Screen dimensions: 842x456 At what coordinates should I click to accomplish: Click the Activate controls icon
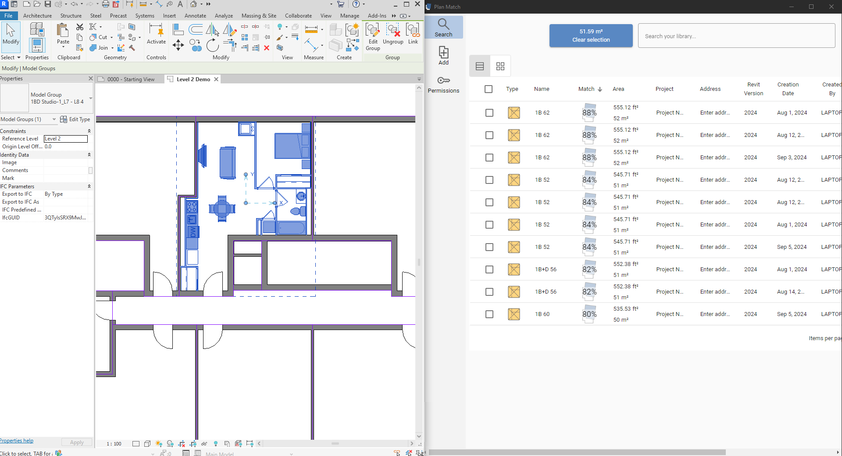point(156,31)
